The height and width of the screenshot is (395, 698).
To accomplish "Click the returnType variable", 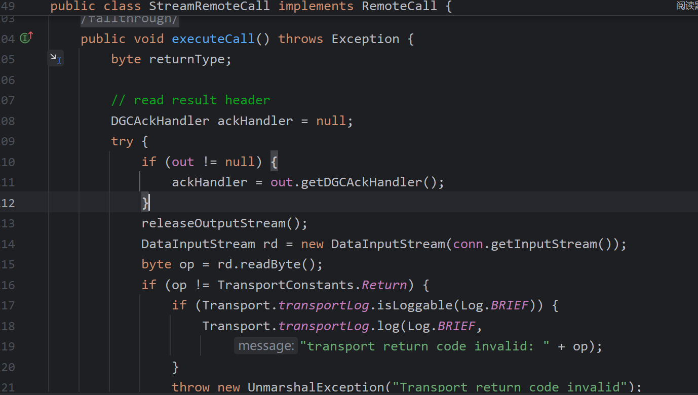I will coord(186,59).
